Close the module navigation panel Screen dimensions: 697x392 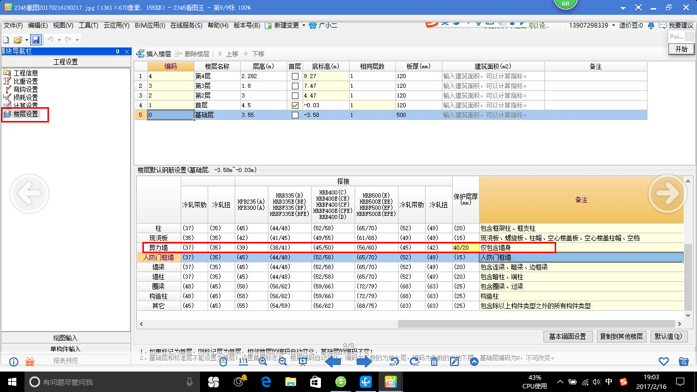(127, 52)
